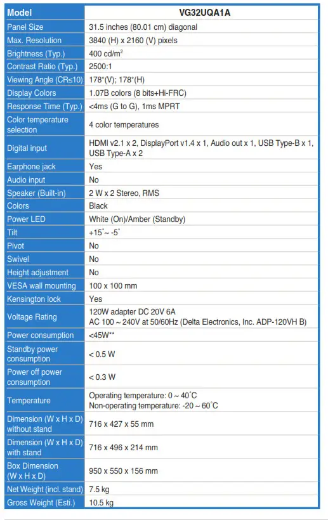
Task: Click the < 0.5 W value
Action: pyautogui.click(x=102, y=354)
